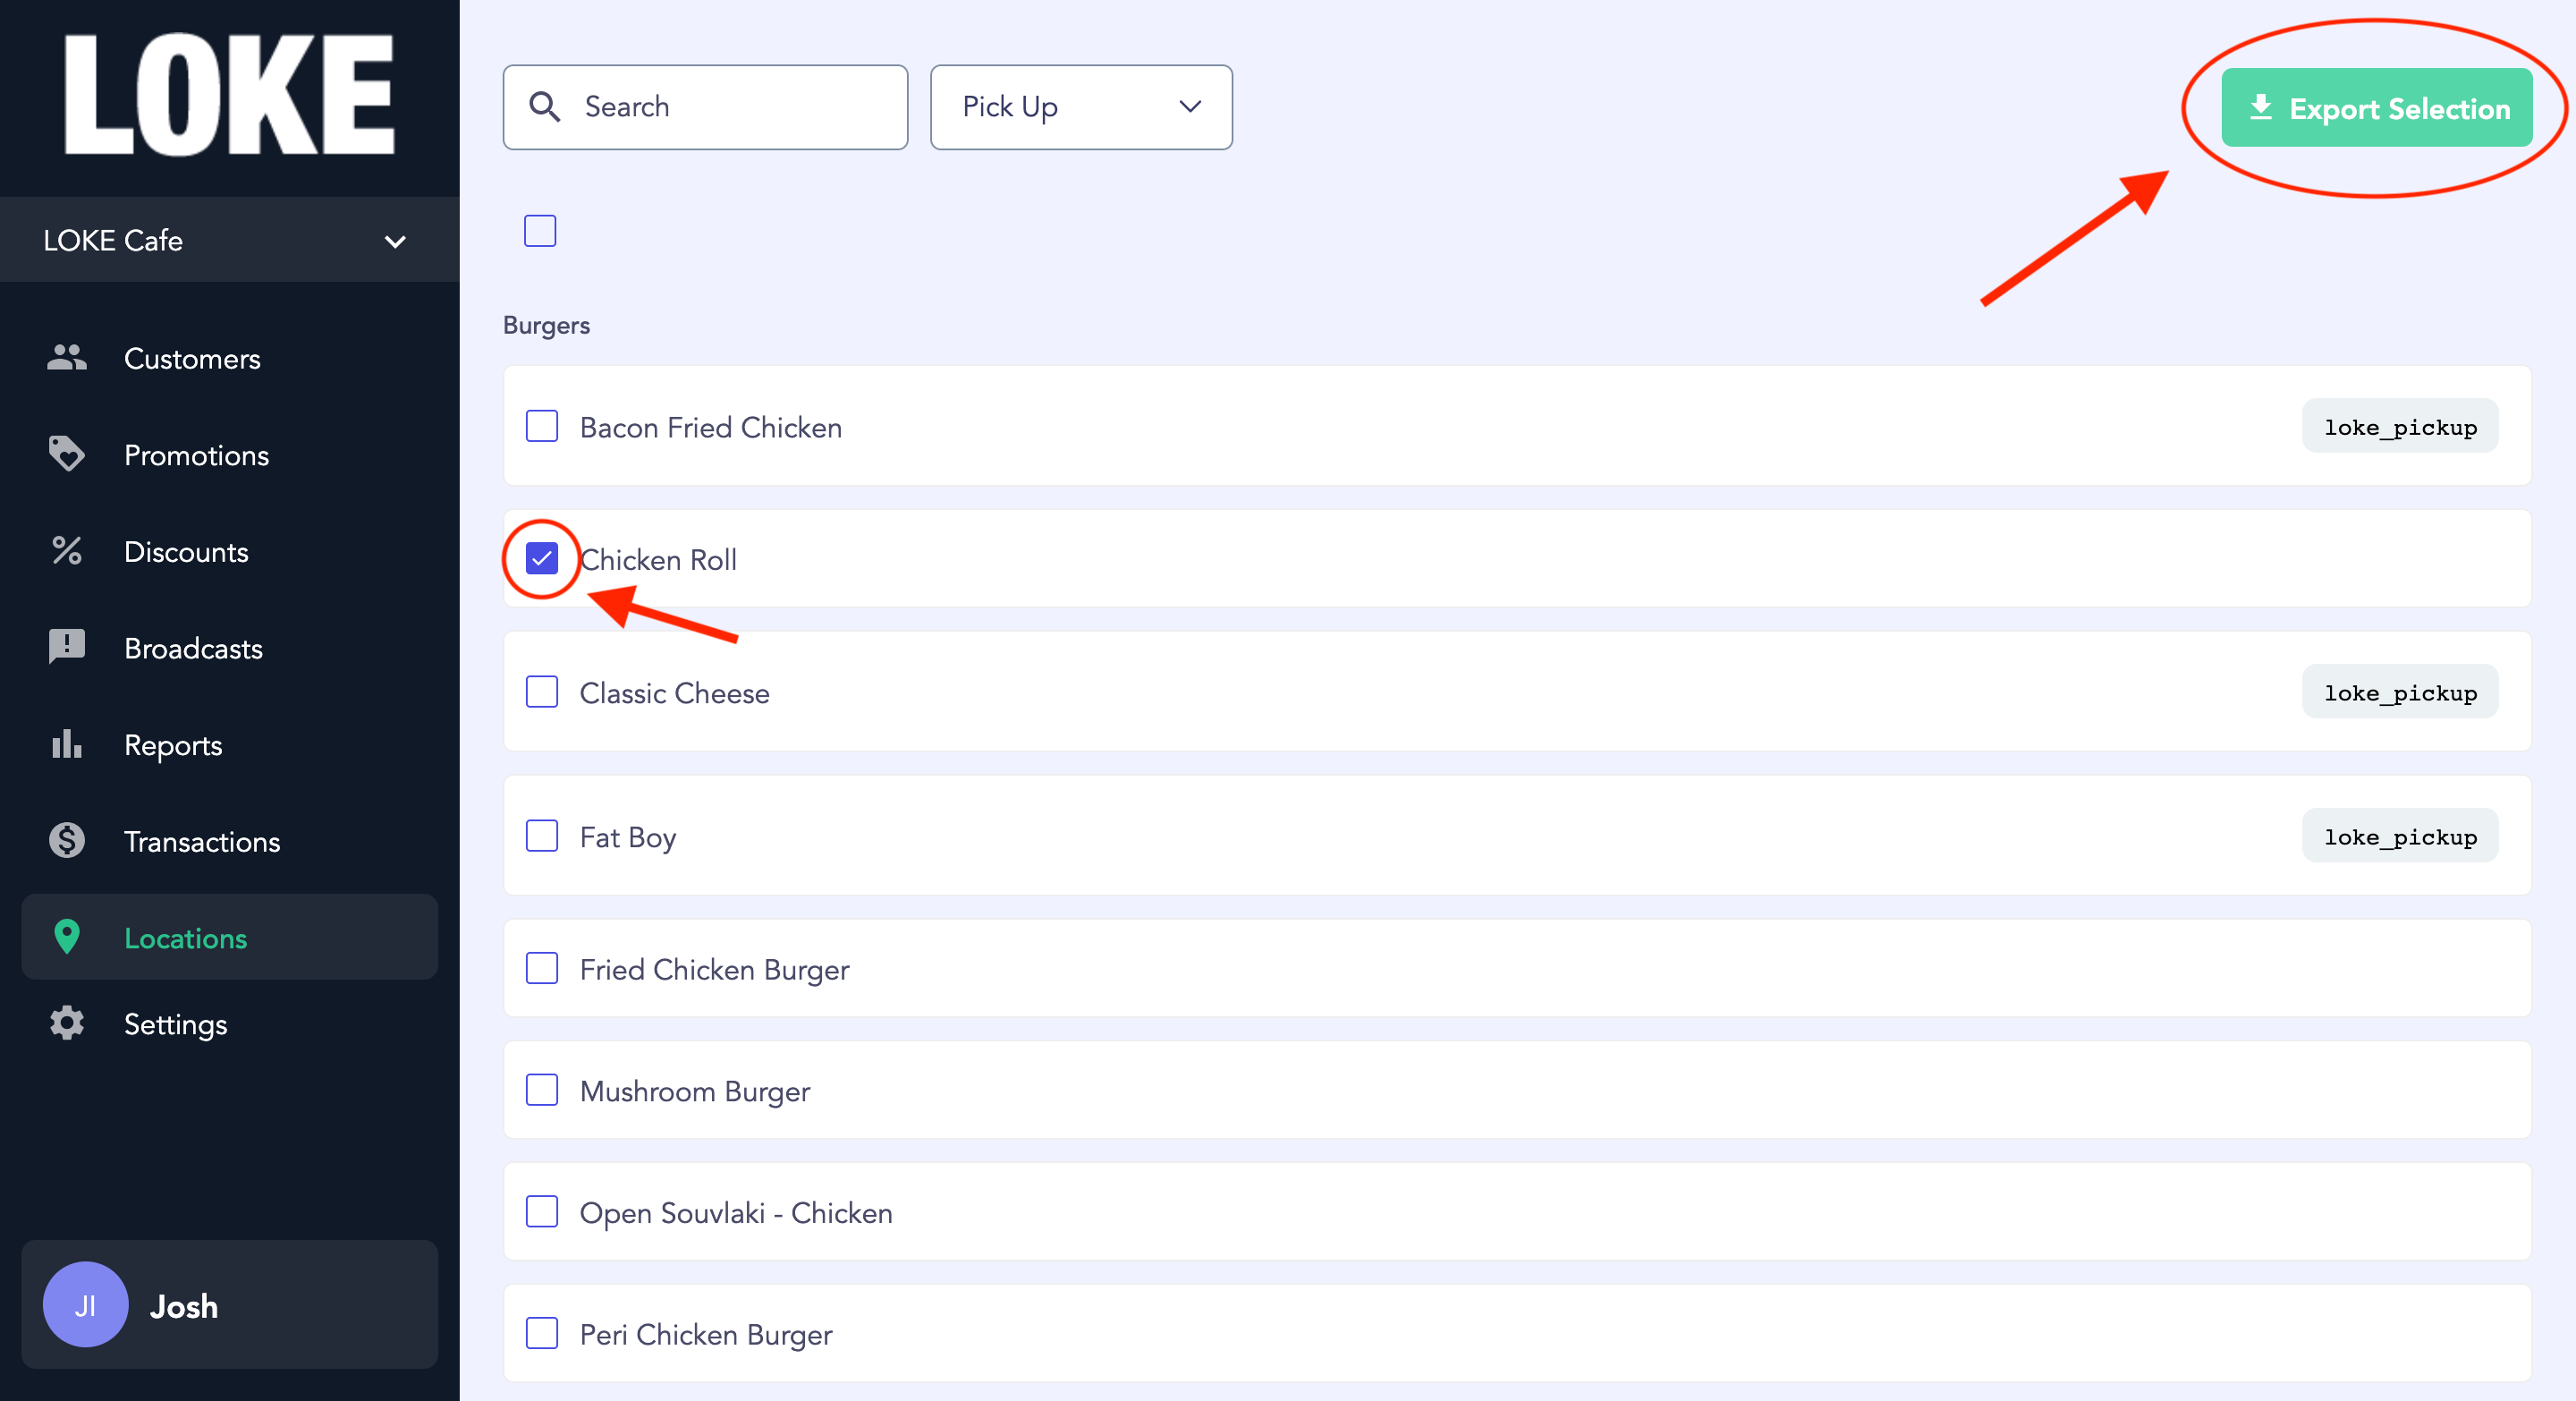Check the Bacon Fried Chicken checkbox
The height and width of the screenshot is (1401, 2576).
pos(542,426)
